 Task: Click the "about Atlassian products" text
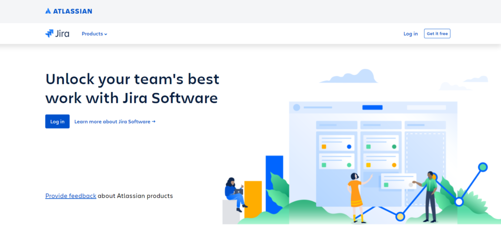[135, 196]
